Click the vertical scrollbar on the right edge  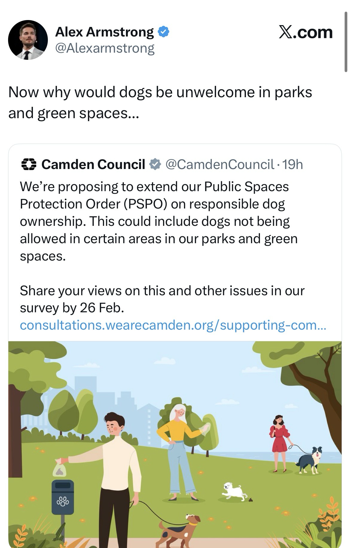click(x=346, y=42)
